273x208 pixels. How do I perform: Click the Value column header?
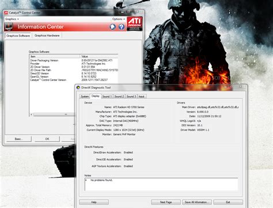(x=99, y=56)
